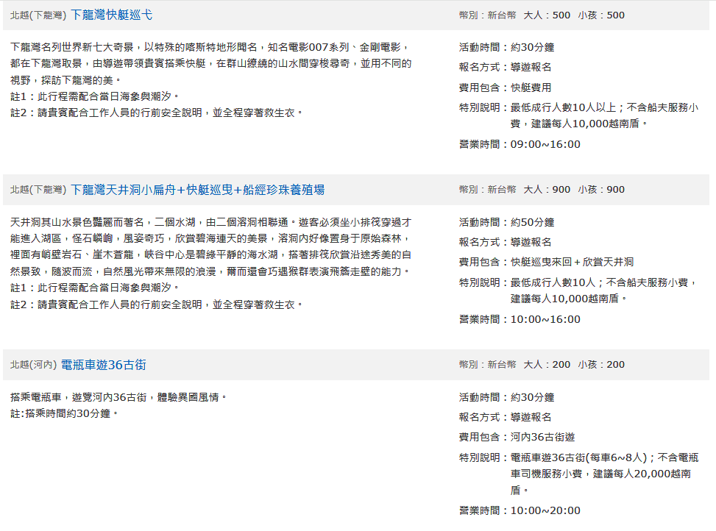716x531 pixels.
Task: Click the business hours 10:00~20:00
Action: tap(545, 510)
